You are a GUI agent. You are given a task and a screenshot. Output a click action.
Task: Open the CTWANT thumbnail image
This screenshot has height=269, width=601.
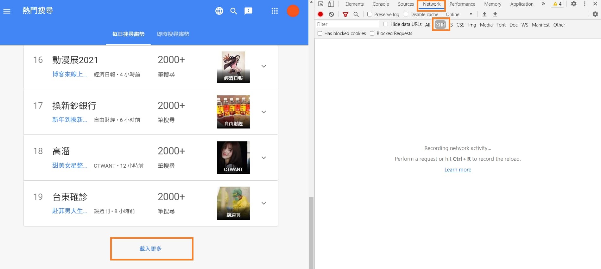pyautogui.click(x=233, y=158)
